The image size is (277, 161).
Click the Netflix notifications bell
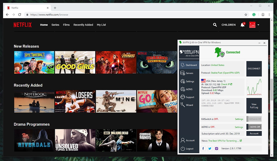(x=242, y=25)
